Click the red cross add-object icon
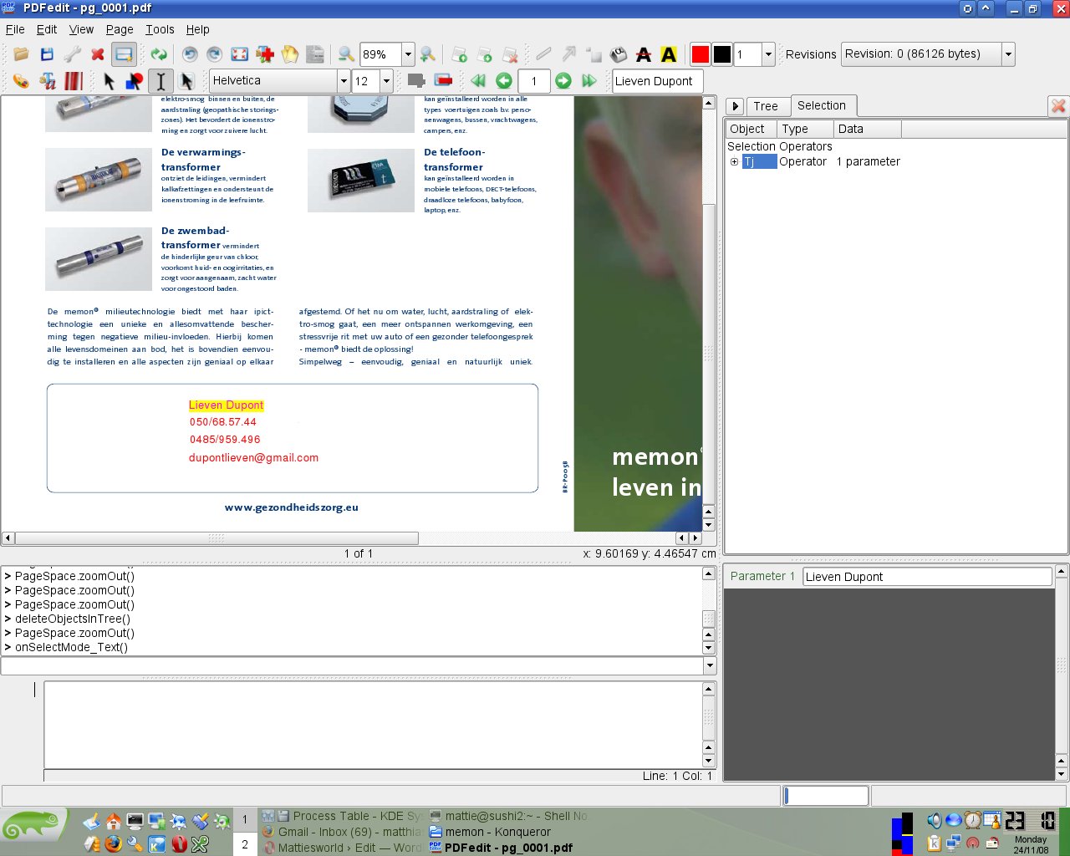Screen dimensions: 1070x856 [265, 54]
